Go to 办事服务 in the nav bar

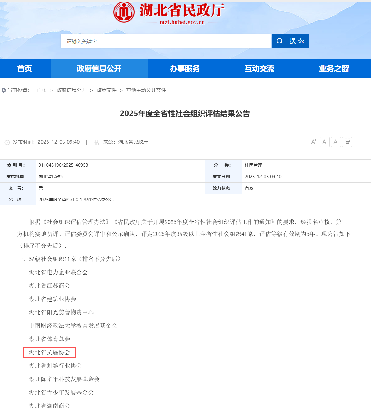tap(185, 68)
